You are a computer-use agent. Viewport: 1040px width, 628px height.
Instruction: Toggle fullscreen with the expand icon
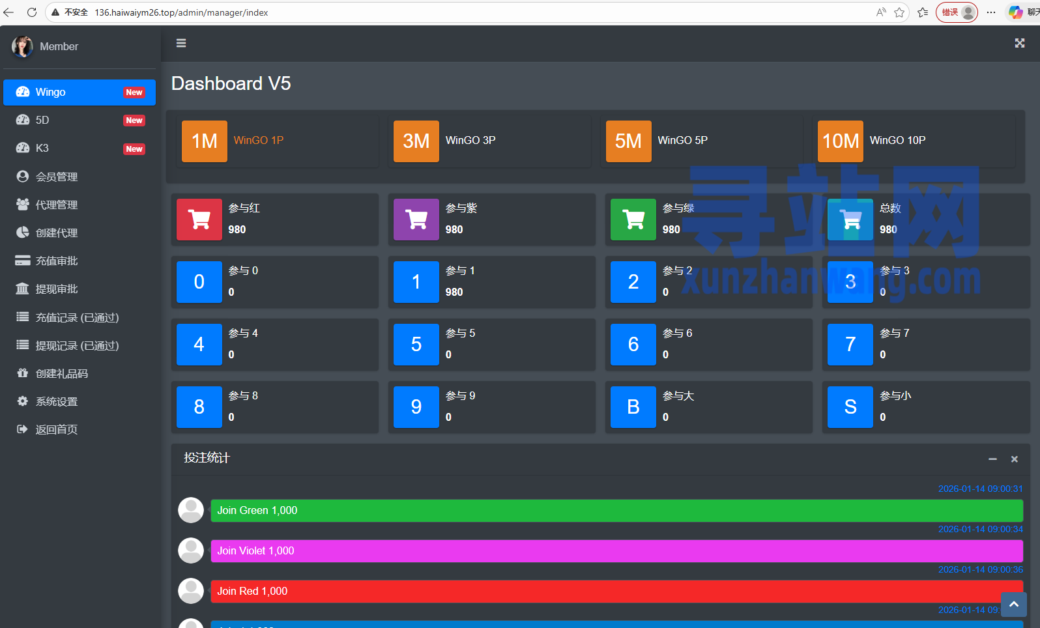pos(1019,43)
